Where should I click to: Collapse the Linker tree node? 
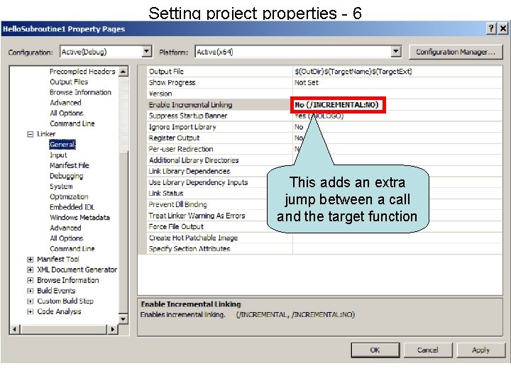(30, 134)
